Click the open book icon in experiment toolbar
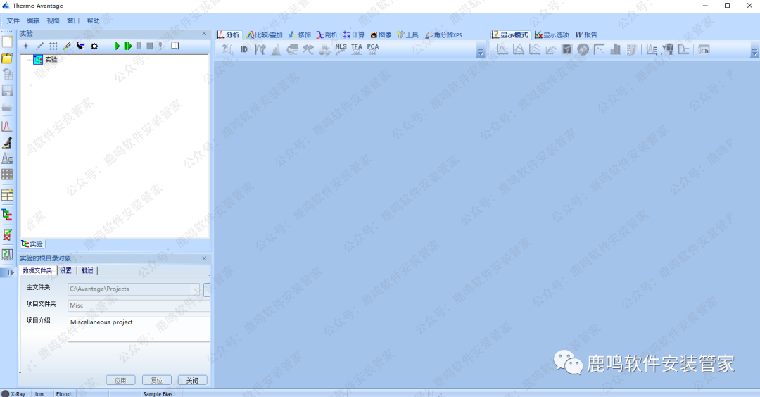Screen dimensions: 760x397 click(x=175, y=46)
